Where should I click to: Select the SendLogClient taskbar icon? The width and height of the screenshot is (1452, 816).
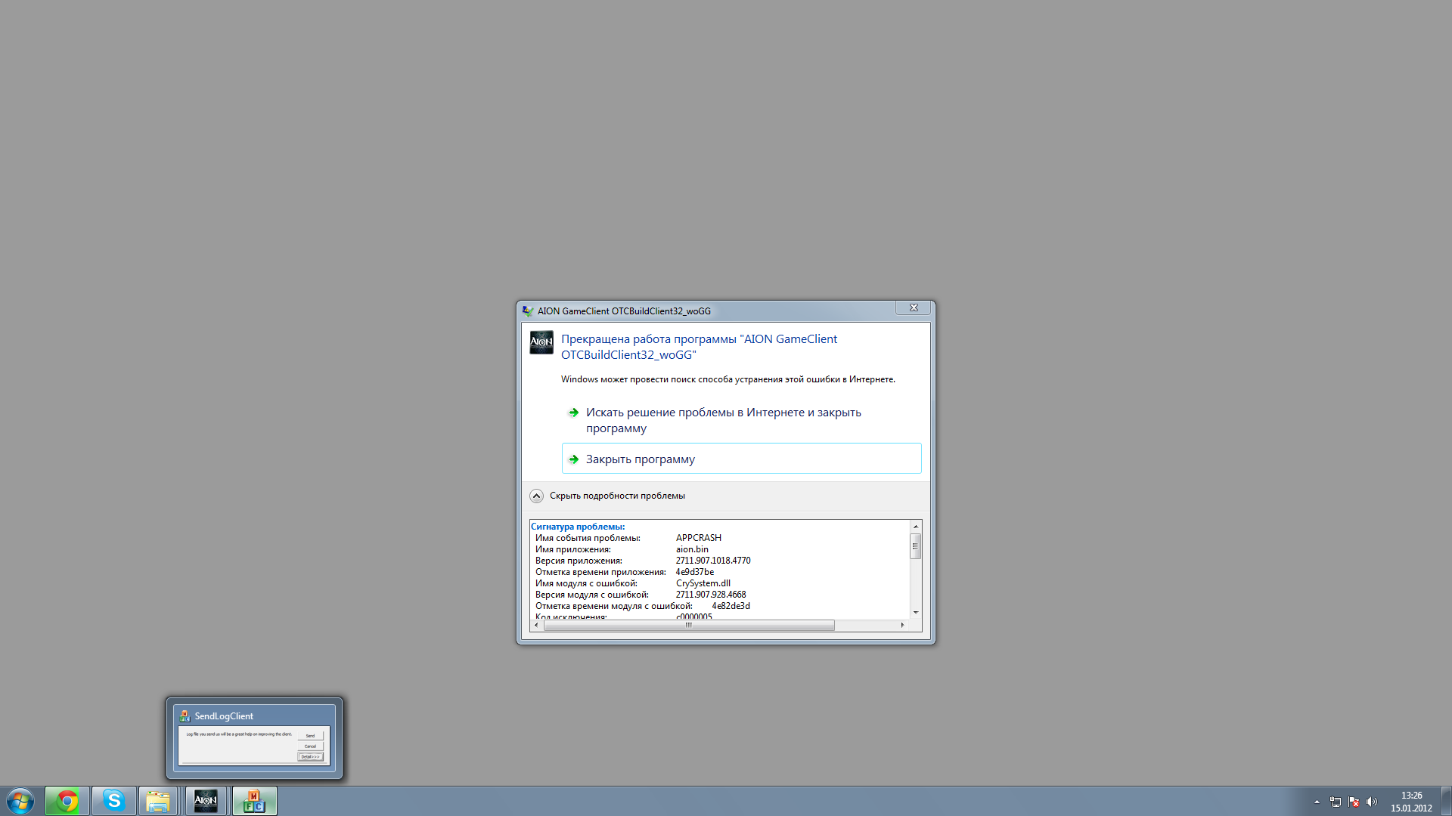(x=255, y=801)
